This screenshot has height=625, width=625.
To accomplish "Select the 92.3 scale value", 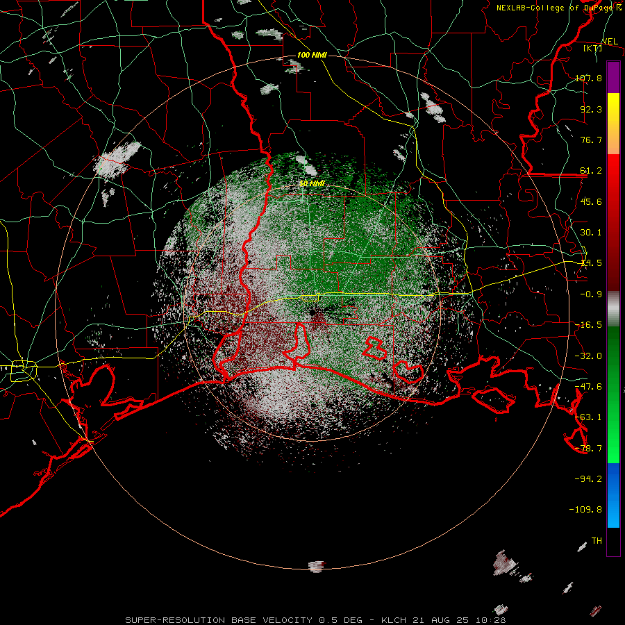I will 591,109.
